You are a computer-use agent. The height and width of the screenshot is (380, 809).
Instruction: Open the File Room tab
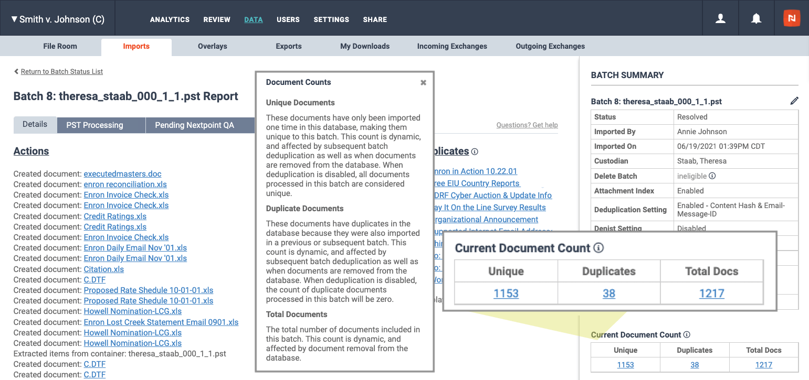pos(60,46)
